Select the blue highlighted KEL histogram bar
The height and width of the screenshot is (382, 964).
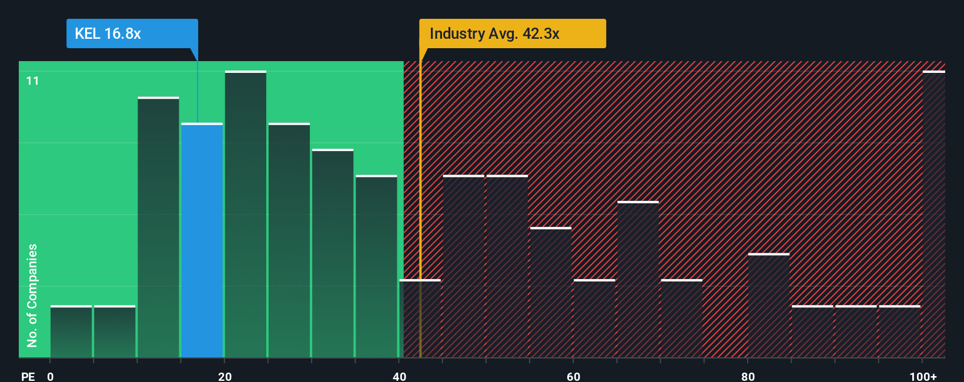(202, 240)
